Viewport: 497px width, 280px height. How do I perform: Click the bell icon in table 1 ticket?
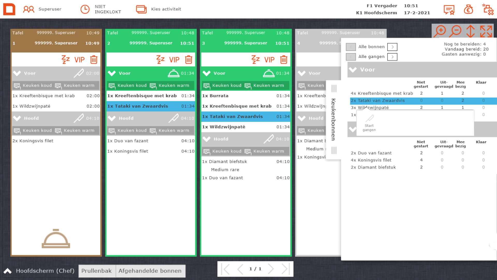(56, 239)
